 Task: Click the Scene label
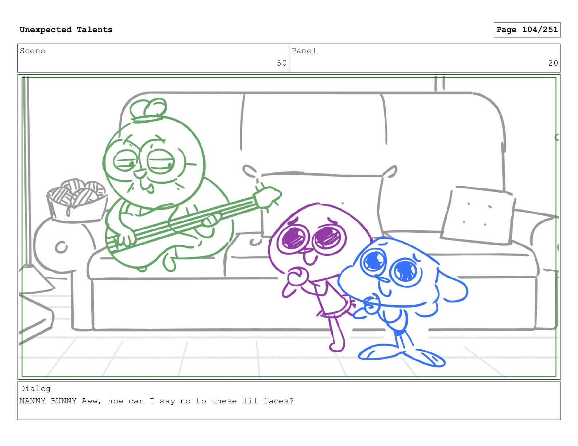(32, 51)
